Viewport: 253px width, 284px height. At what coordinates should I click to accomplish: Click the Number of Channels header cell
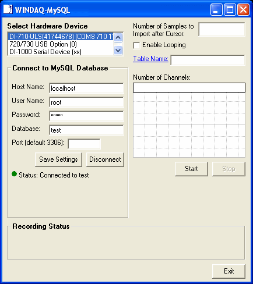(x=189, y=88)
